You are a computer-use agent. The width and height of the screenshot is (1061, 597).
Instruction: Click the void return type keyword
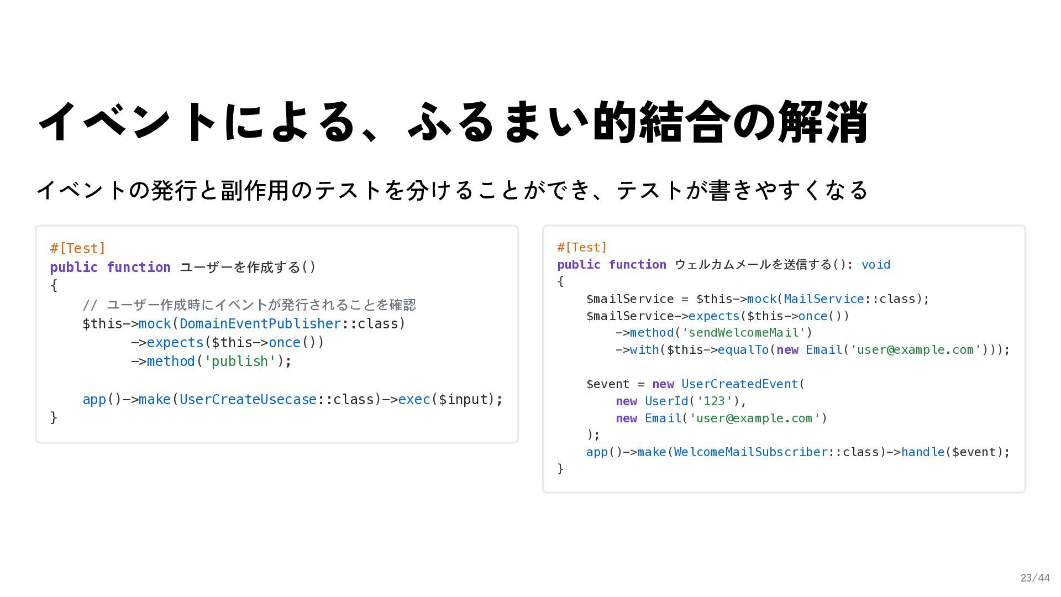(875, 264)
